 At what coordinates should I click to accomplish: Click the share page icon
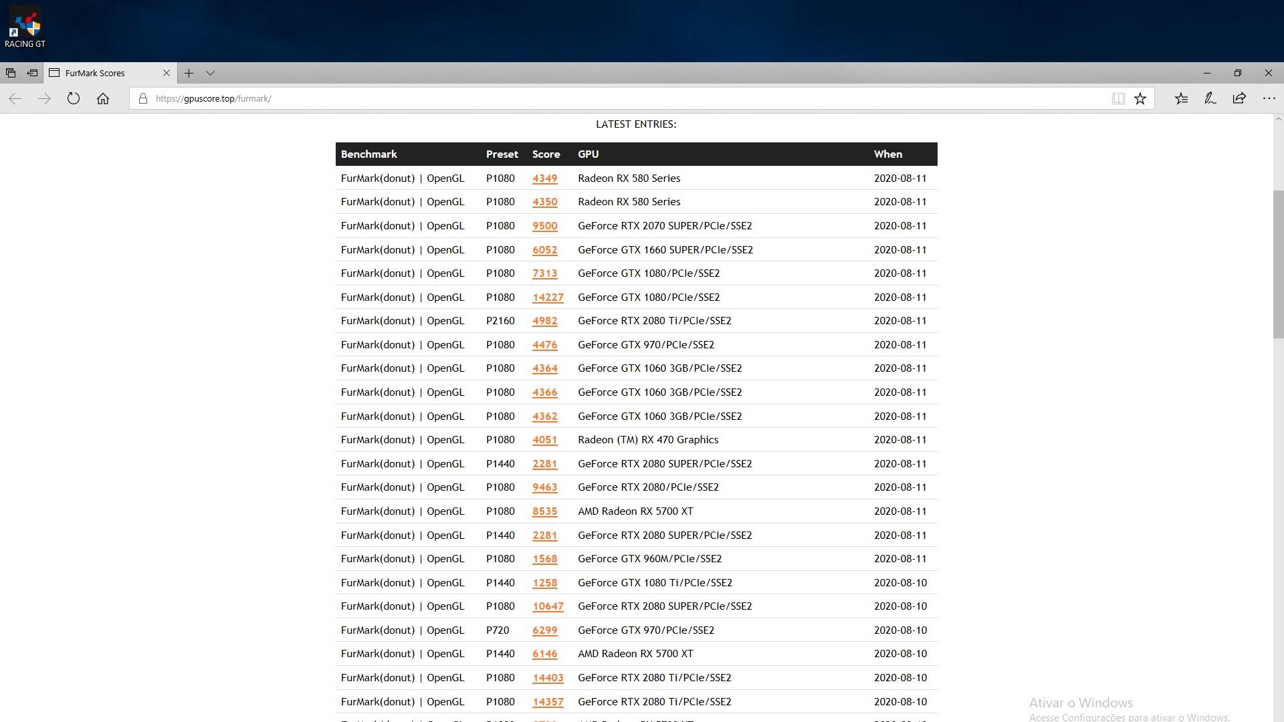coord(1239,98)
